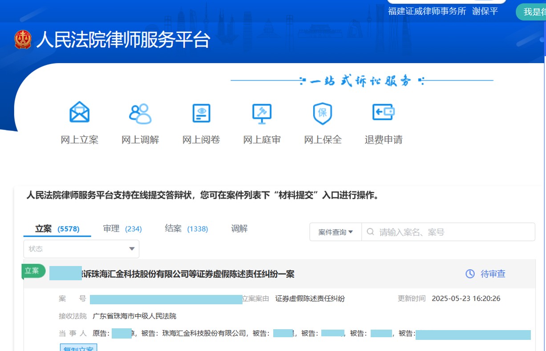Viewport: 546px width, 351px height.
Task: Click 福建证威律师事务所 firm name
Action: 427,11
